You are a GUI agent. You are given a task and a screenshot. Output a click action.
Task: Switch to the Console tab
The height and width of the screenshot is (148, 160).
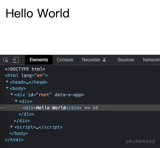pyautogui.click(x=65, y=60)
